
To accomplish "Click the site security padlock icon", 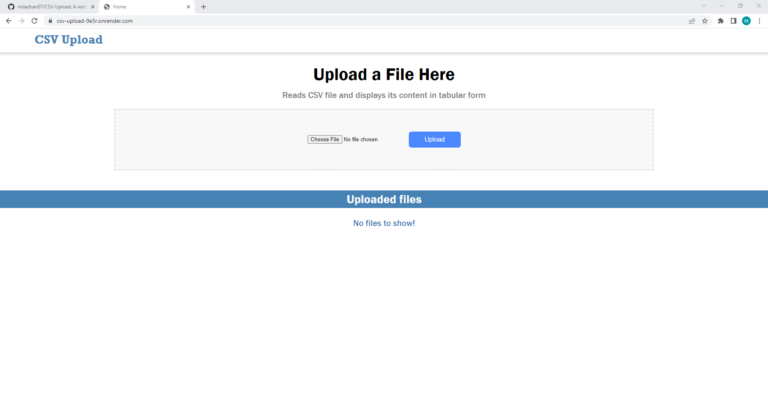I will click(50, 21).
